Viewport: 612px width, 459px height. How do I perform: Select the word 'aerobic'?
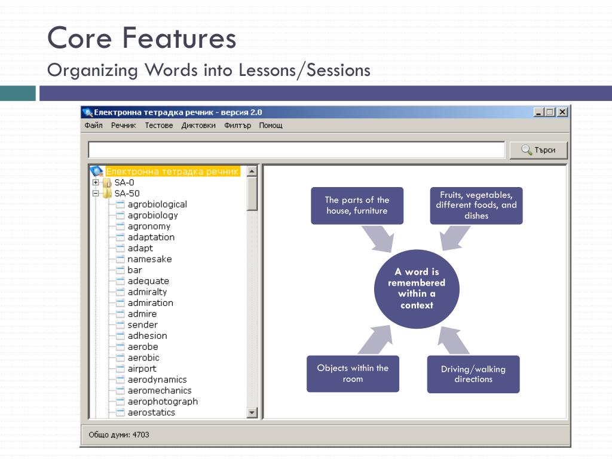pos(143,357)
